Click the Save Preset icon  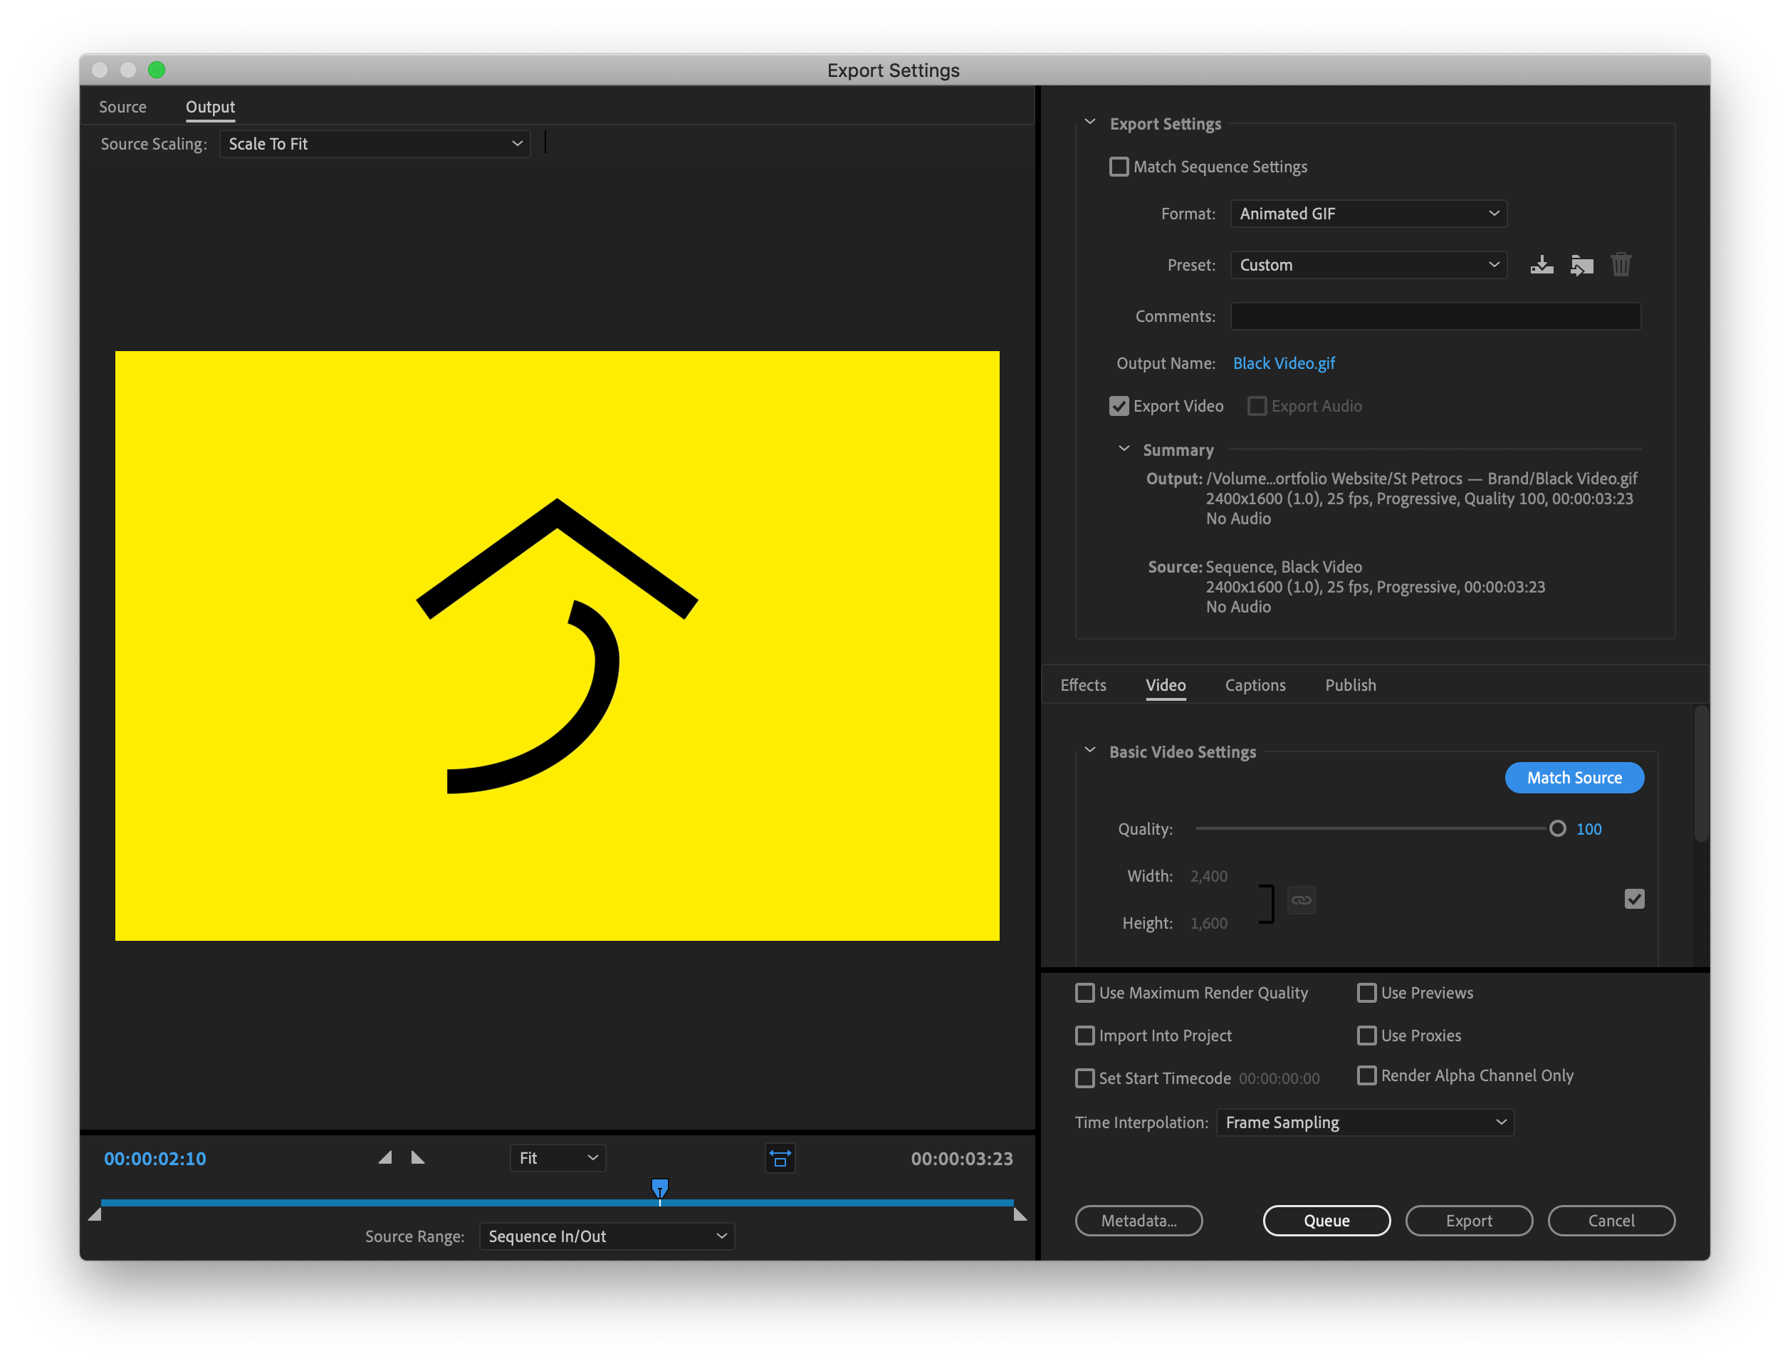point(1542,265)
